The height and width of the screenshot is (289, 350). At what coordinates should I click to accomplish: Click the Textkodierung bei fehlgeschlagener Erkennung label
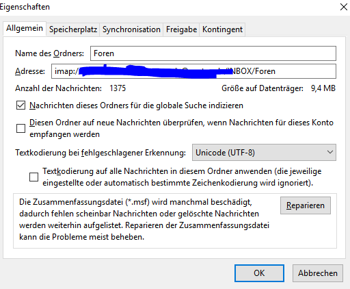click(x=100, y=153)
